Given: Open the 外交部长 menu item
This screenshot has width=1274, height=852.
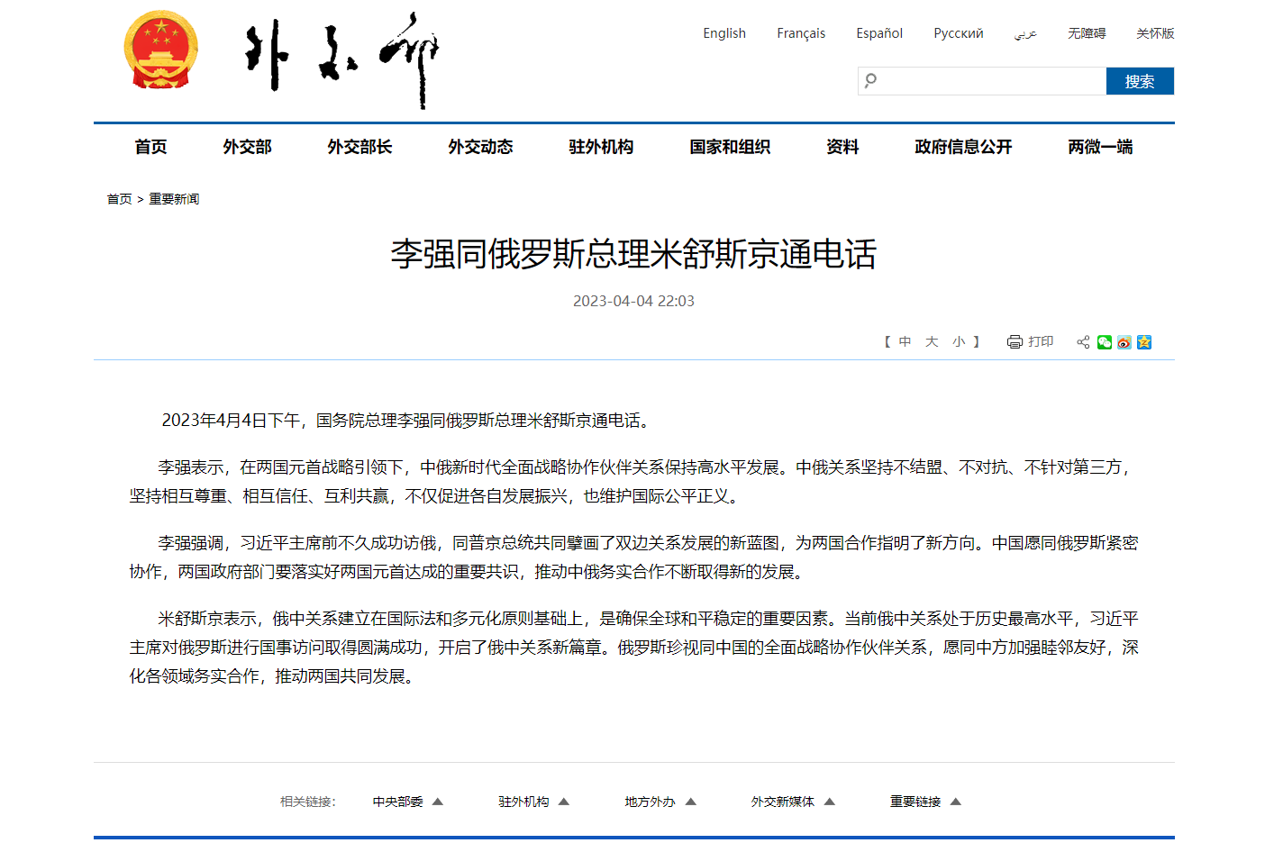Looking at the screenshot, I should coord(359,147).
